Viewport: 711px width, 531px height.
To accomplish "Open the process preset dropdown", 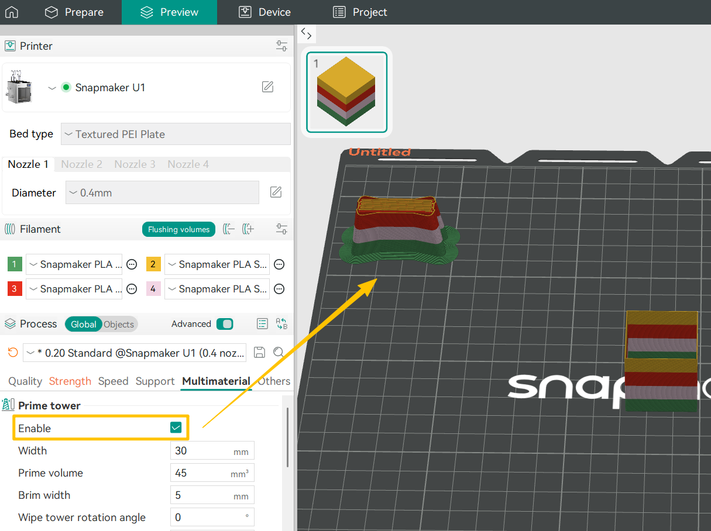I will tap(135, 353).
